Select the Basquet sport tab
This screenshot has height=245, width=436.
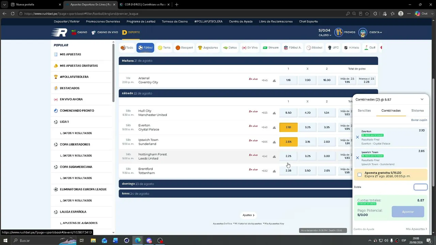pyautogui.click(x=184, y=48)
